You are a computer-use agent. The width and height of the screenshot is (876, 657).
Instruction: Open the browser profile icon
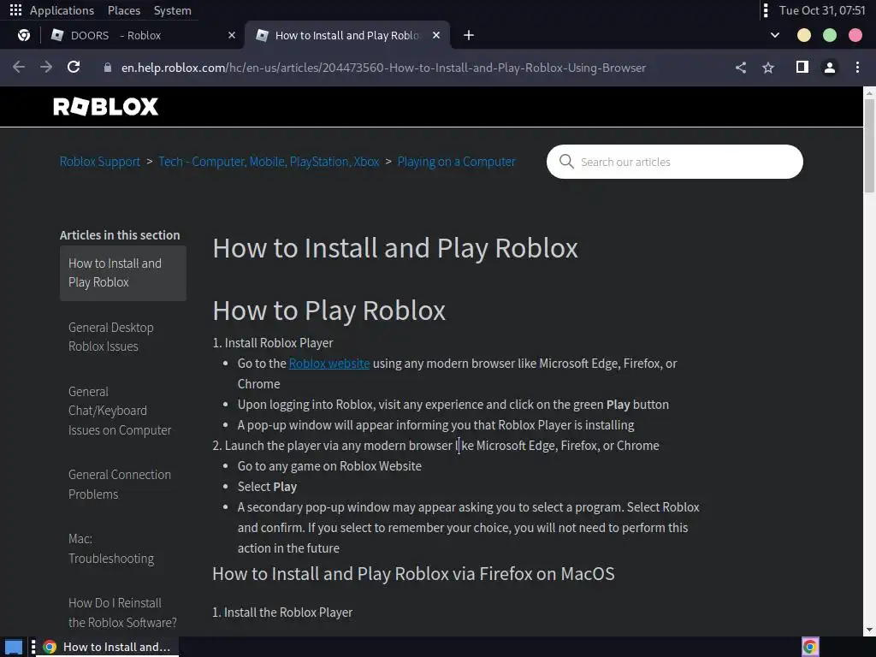(x=830, y=68)
